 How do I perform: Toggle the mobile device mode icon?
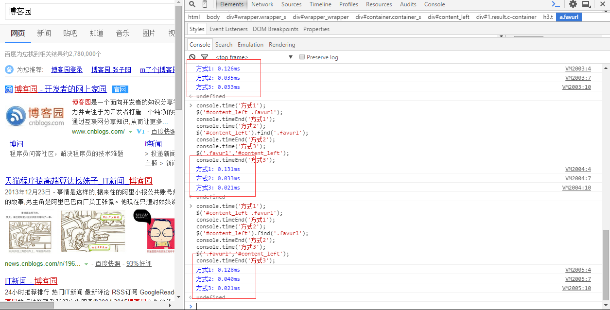[205, 4]
